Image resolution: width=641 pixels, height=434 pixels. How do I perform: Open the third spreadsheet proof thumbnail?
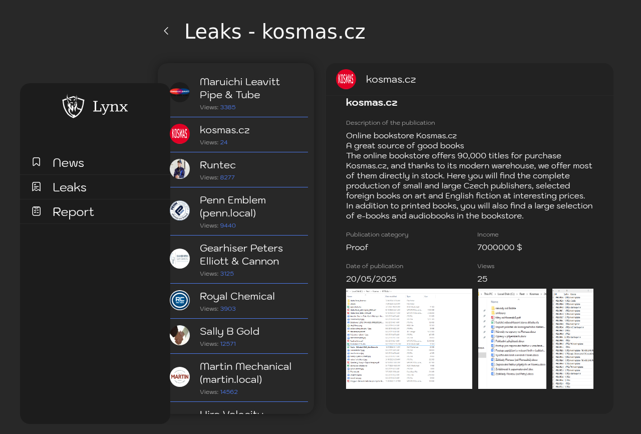pos(573,339)
